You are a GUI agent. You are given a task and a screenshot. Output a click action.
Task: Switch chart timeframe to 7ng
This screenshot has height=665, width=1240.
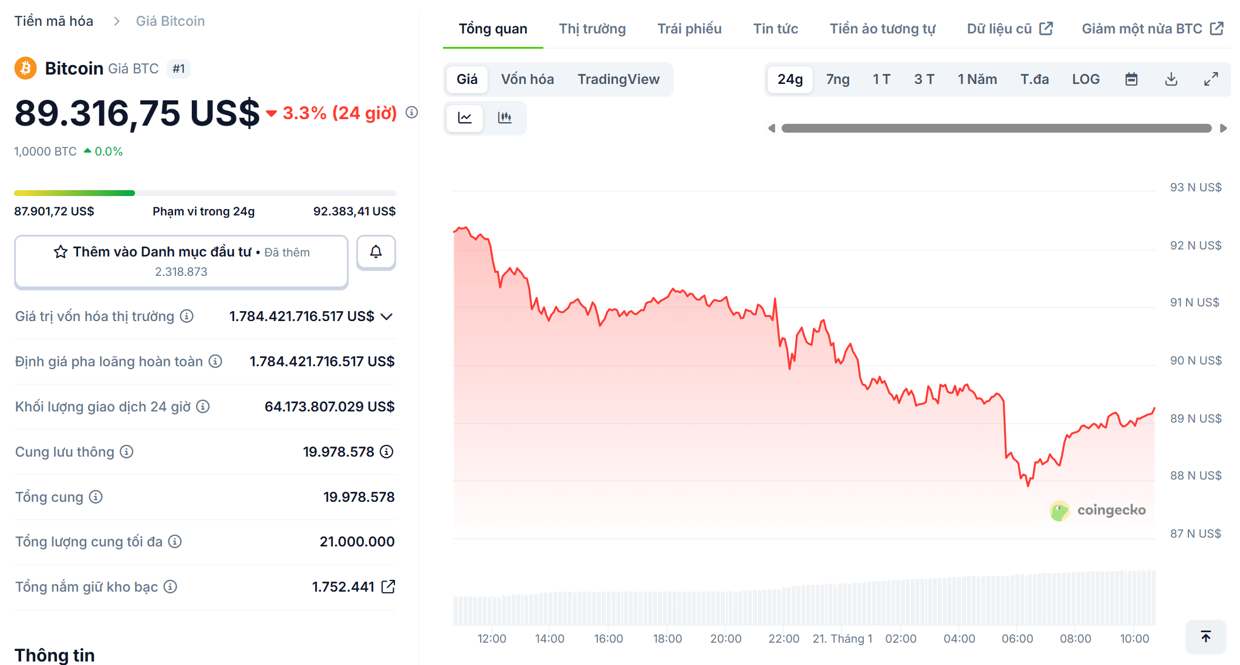click(x=837, y=79)
